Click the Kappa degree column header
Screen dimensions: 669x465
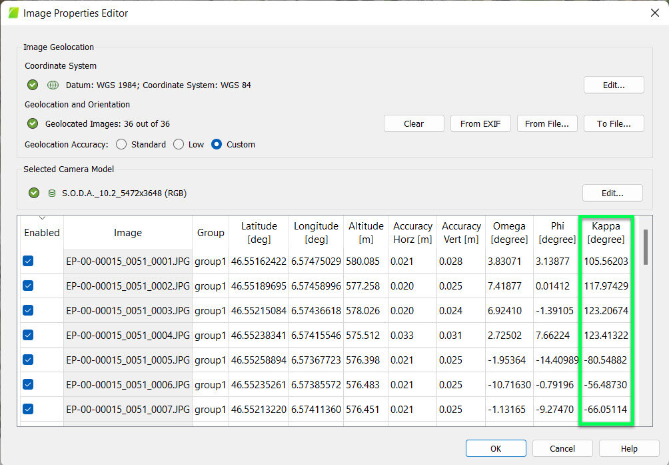(x=605, y=232)
